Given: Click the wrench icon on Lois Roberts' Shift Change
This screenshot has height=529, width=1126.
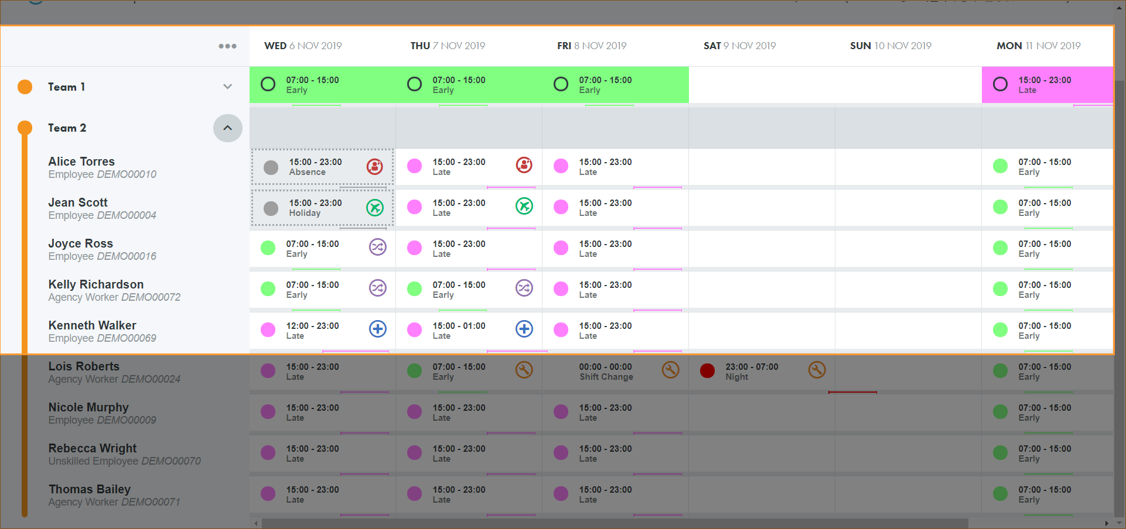Looking at the screenshot, I should coord(670,370).
